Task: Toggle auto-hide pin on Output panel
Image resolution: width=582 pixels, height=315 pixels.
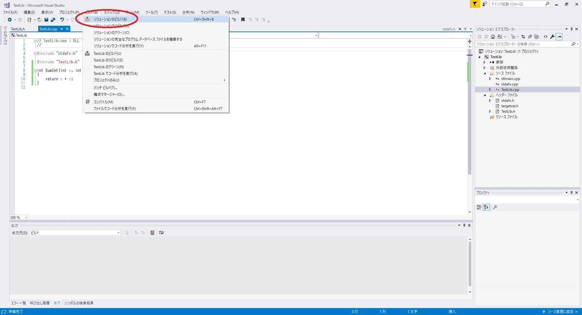Action: click(464, 225)
